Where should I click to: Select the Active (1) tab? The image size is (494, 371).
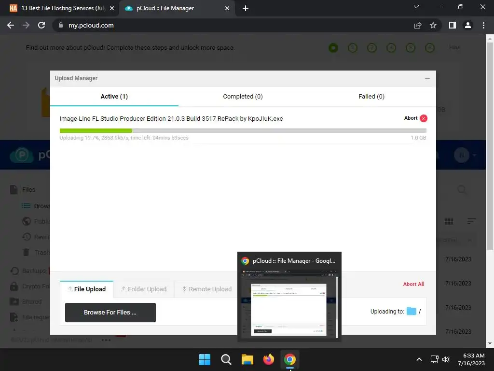[x=114, y=97]
